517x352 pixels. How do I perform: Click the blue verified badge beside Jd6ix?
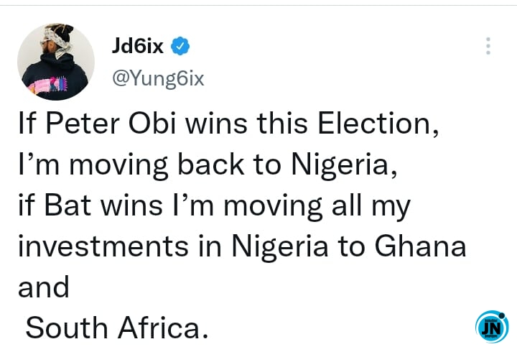click(x=183, y=47)
